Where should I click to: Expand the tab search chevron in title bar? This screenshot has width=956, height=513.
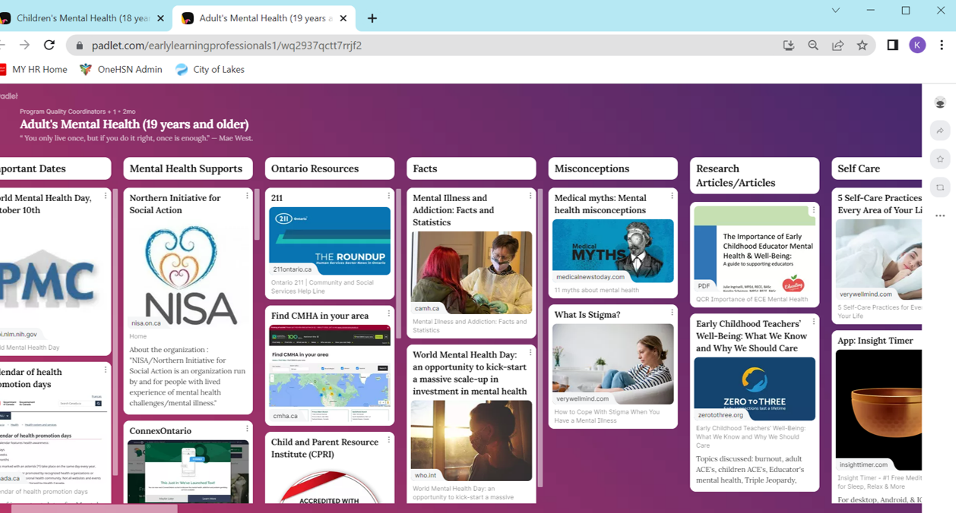[x=835, y=11]
